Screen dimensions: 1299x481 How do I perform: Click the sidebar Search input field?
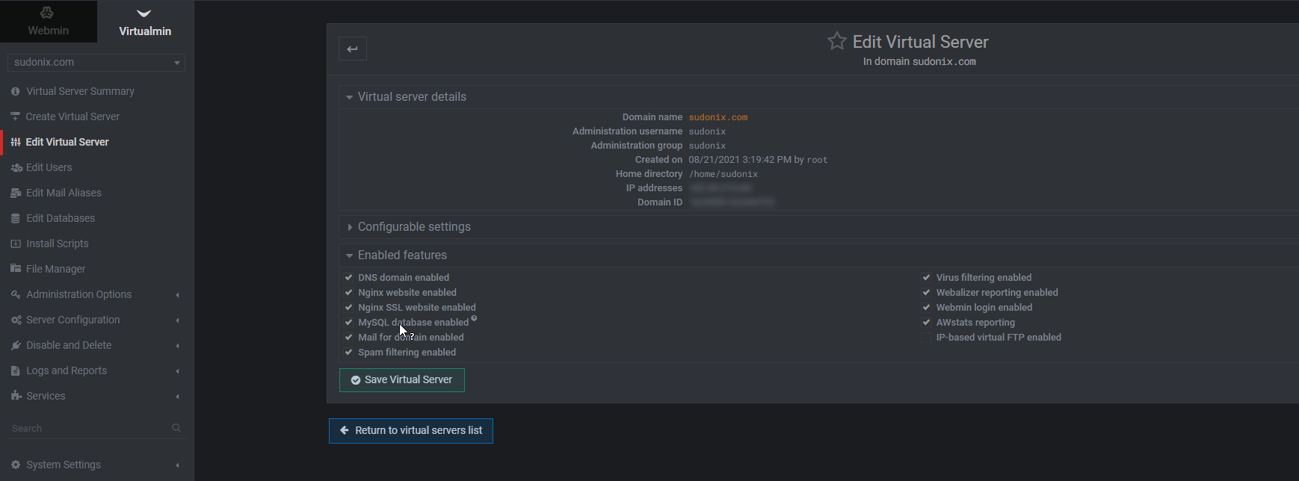[86, 429]
